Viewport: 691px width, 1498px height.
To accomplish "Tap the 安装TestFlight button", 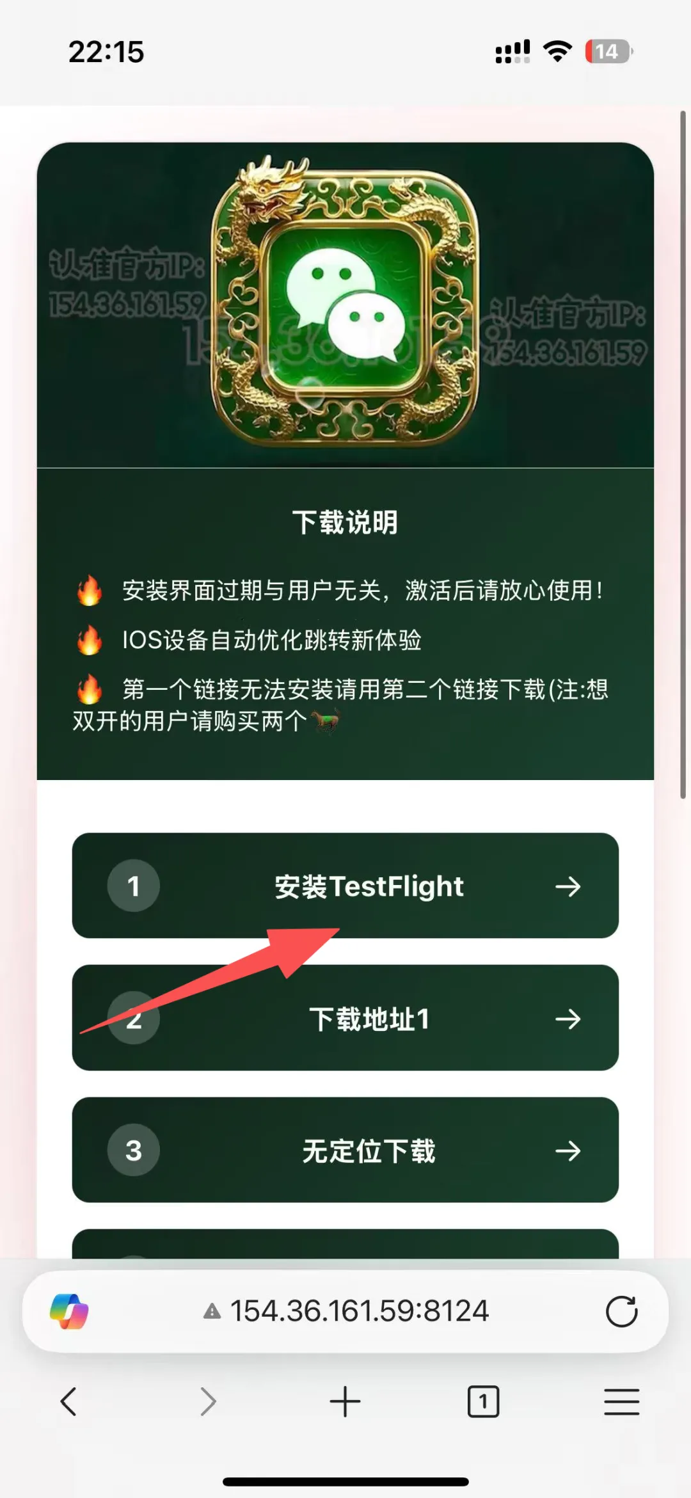I will (x=345, y=886).
